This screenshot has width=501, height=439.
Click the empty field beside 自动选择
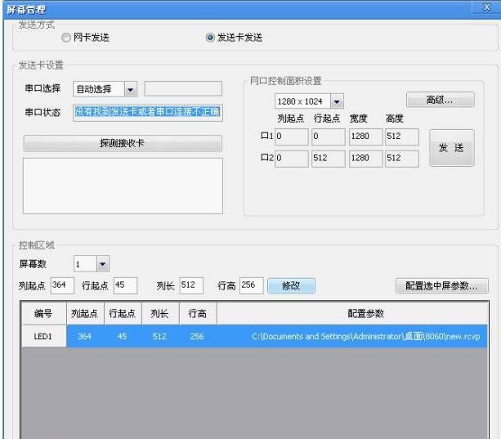click(x=183, y=89)
